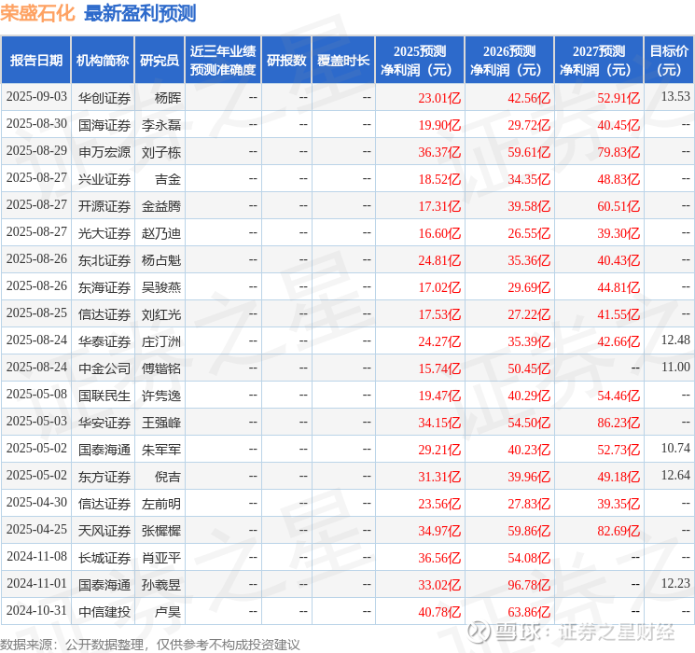Click the 96.78亿 forecast value

pyautogui.click(x=529, y=585)
